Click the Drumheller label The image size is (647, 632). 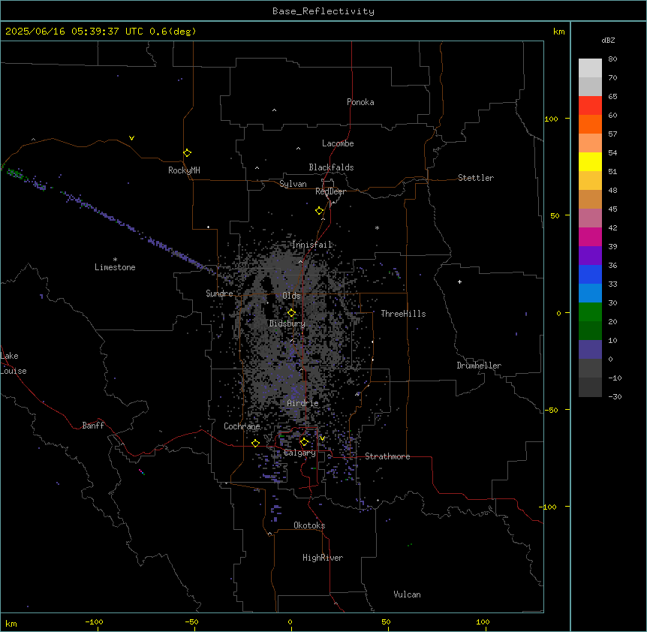pyautogui.click(x=479, y=366)
